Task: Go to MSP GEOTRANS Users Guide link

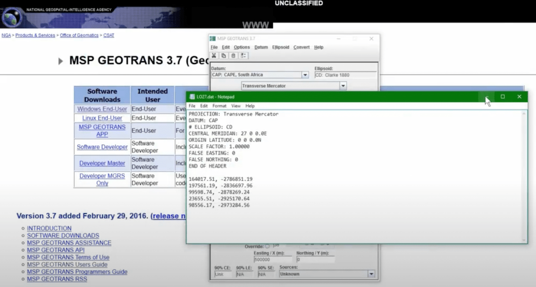Action: click(67, 264)
